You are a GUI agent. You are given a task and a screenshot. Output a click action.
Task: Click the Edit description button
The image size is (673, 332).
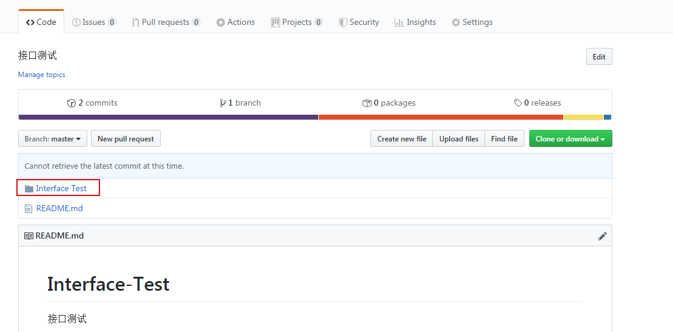599,56
